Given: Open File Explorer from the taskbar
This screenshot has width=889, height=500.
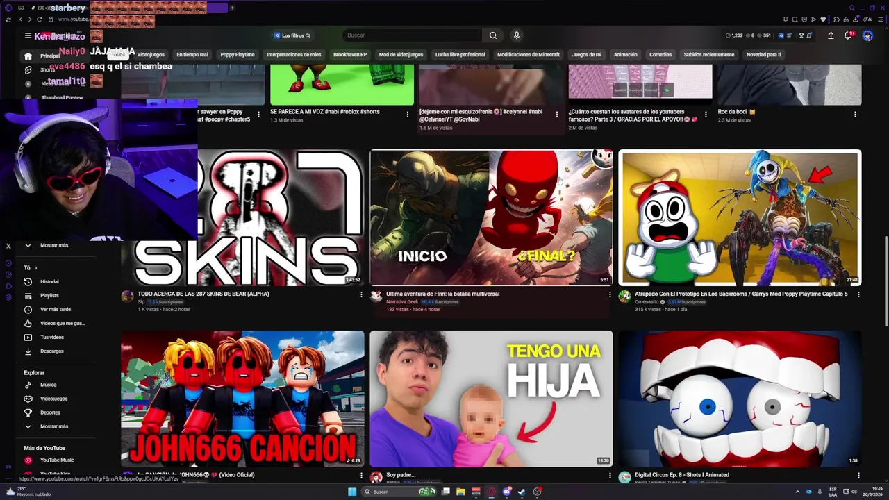Looking at the screenshot, I should pyautogui.click(x=460, y=492).
